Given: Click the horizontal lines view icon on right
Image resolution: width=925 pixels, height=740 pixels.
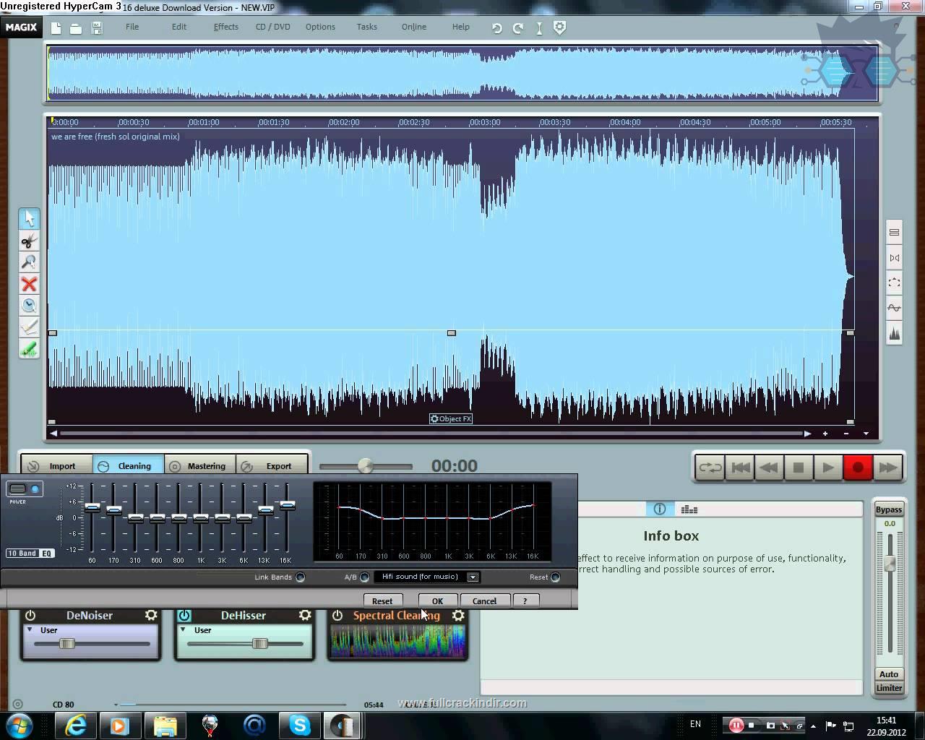Looking at the screenshot, I should coord(895,233).
